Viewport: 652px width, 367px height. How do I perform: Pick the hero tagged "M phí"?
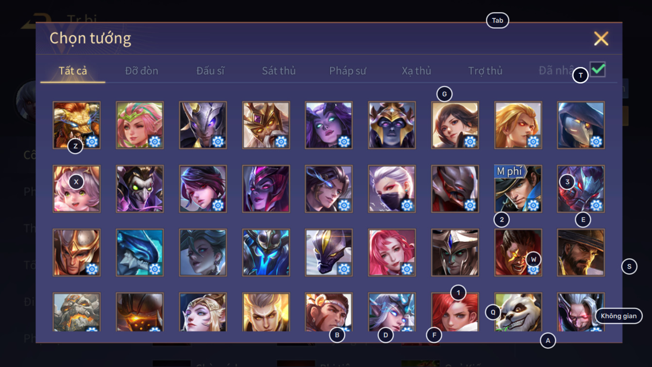click(518, 189)
